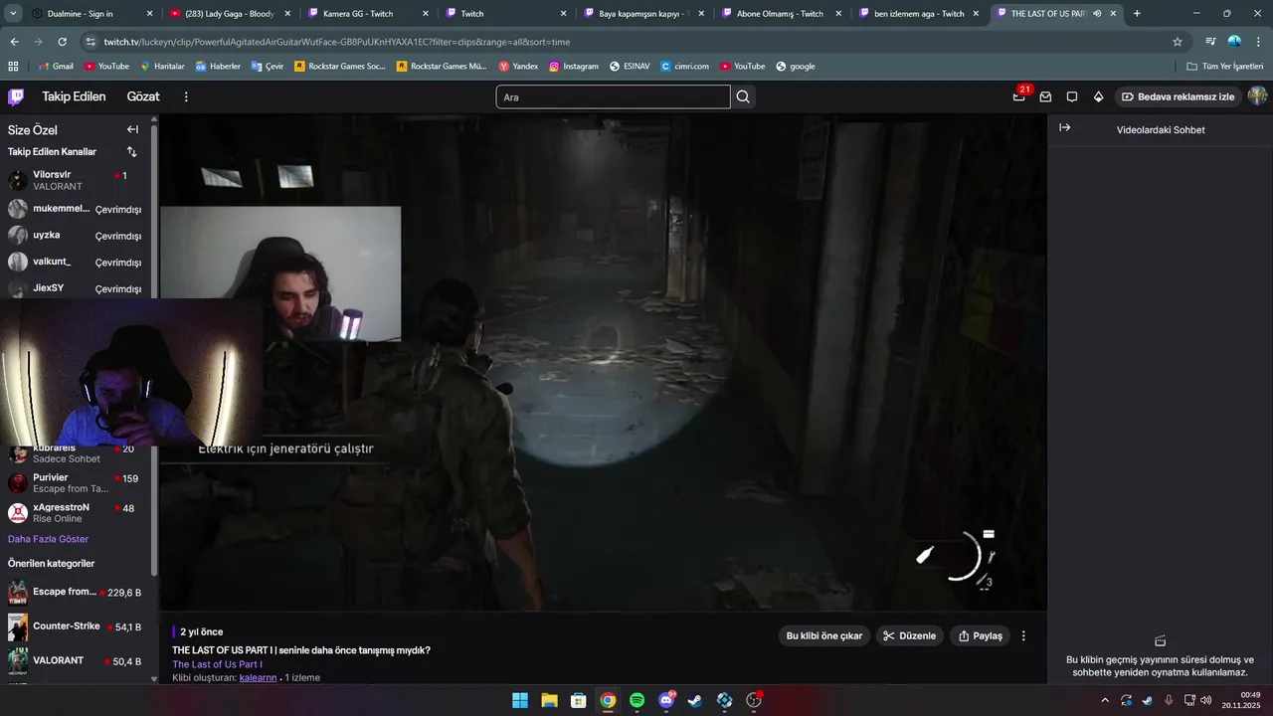
Task: Open Chrome apps grid in bookmarks bar
Action: click(13, 66)
